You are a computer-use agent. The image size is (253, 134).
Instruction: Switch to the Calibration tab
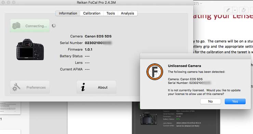pyautogui.click(x=92, y=13)
